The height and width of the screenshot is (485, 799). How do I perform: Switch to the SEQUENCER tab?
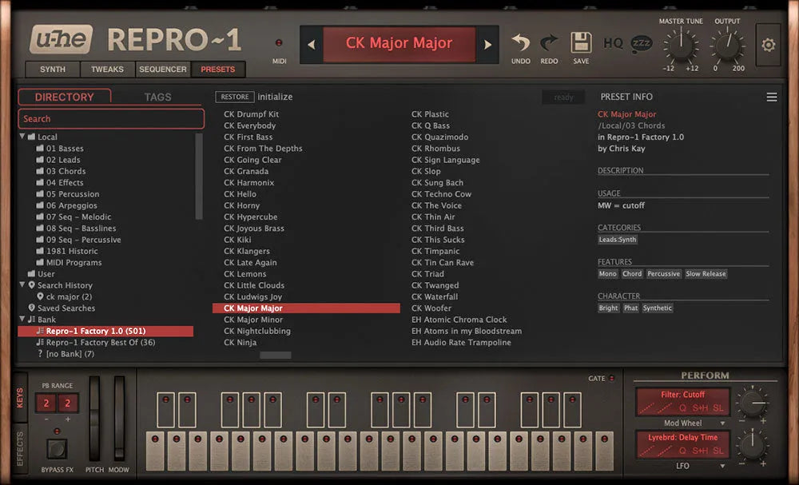(x=163, y=70)
